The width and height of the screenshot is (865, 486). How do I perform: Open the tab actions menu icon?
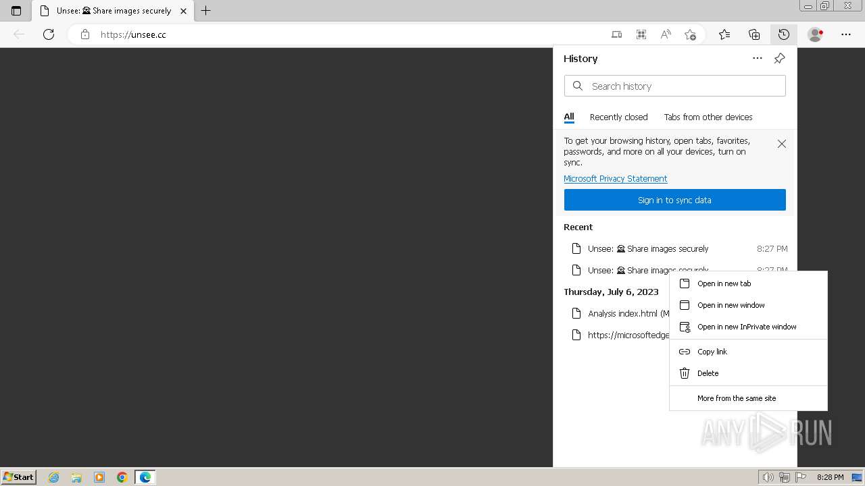(16, 11)
